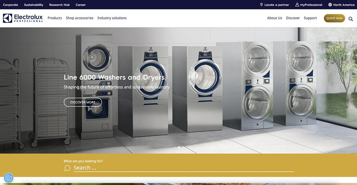This screenshot has width=357, height=185.
Task: Open the Sustainability link
Action: point(33,5)
